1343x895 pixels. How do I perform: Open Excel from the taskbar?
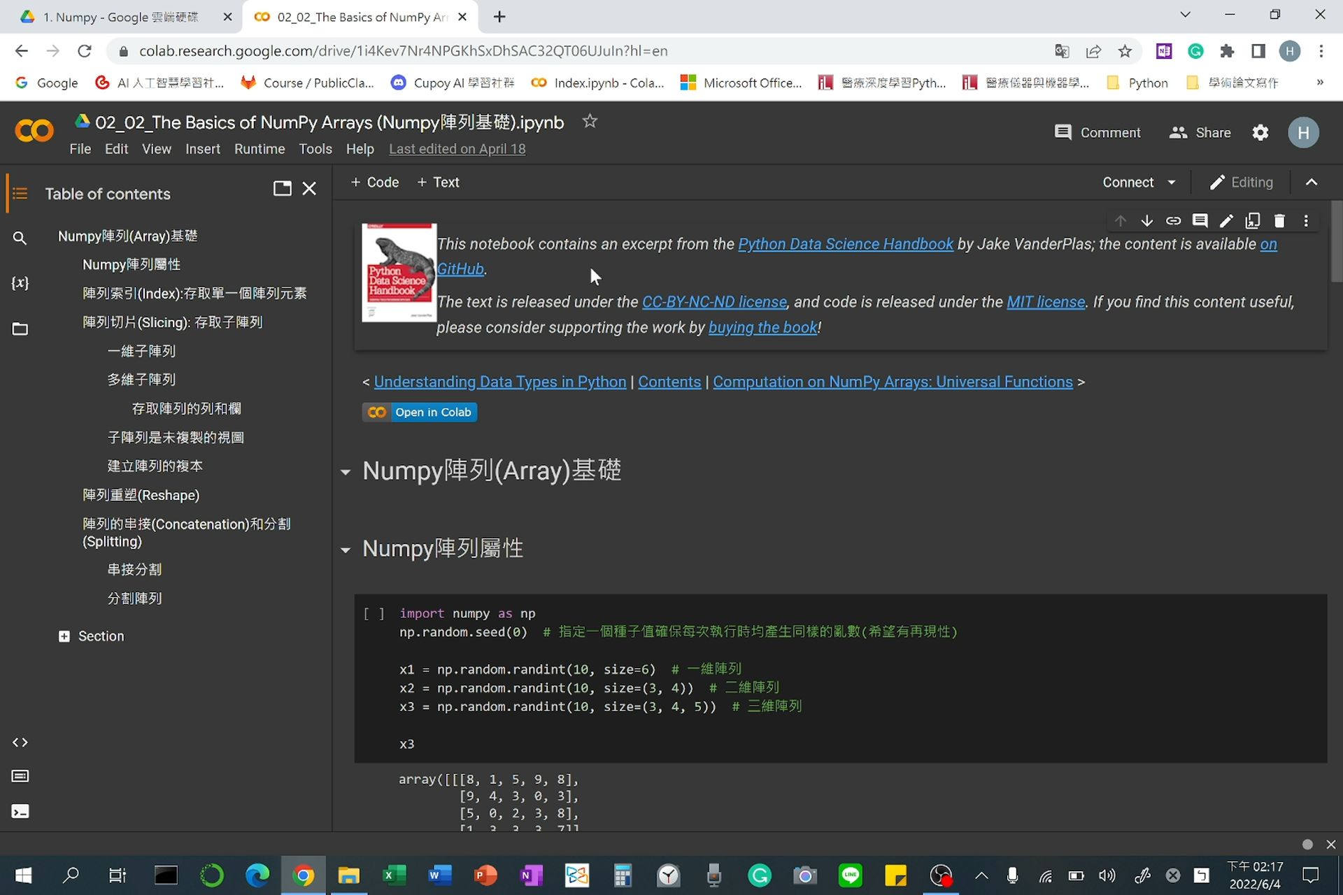coord(394,875)
